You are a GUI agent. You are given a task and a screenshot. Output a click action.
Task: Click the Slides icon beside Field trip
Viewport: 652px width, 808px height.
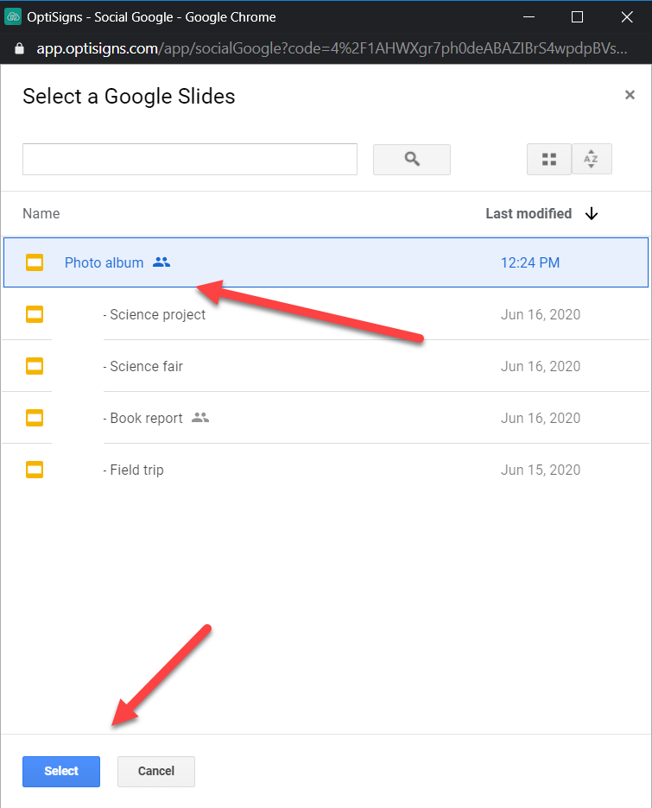[x=35, y=470]
